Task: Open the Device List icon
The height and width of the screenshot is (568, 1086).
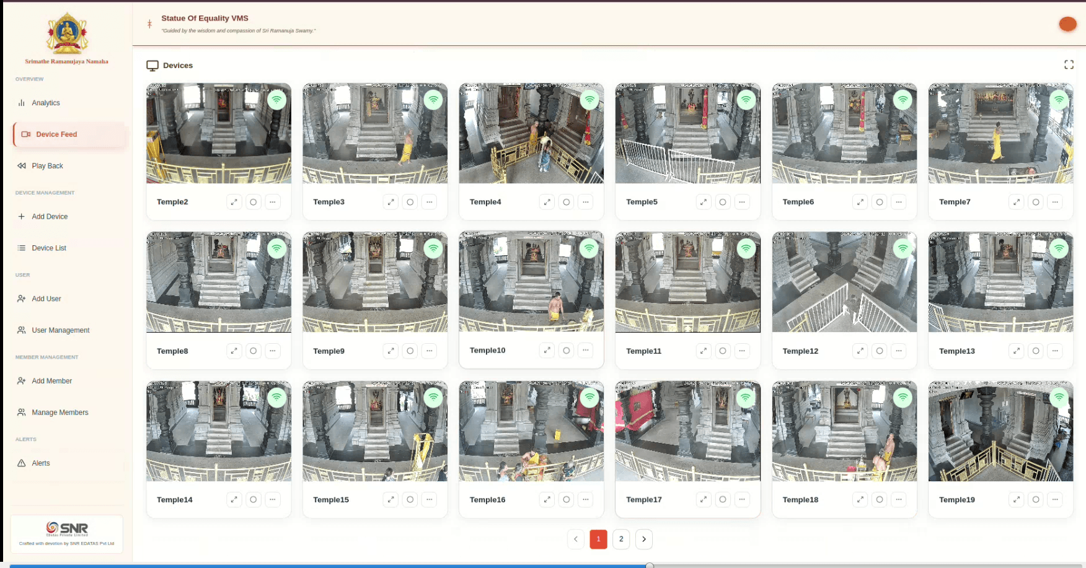Action: point(22,248)
